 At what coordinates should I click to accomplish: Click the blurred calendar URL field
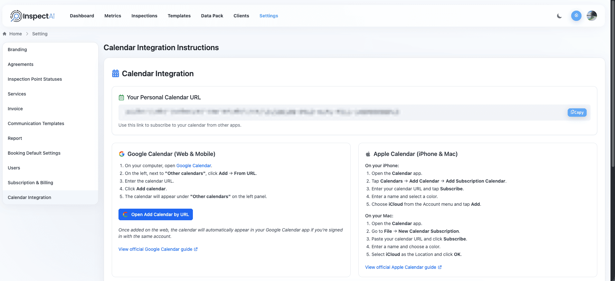(262, 112)
